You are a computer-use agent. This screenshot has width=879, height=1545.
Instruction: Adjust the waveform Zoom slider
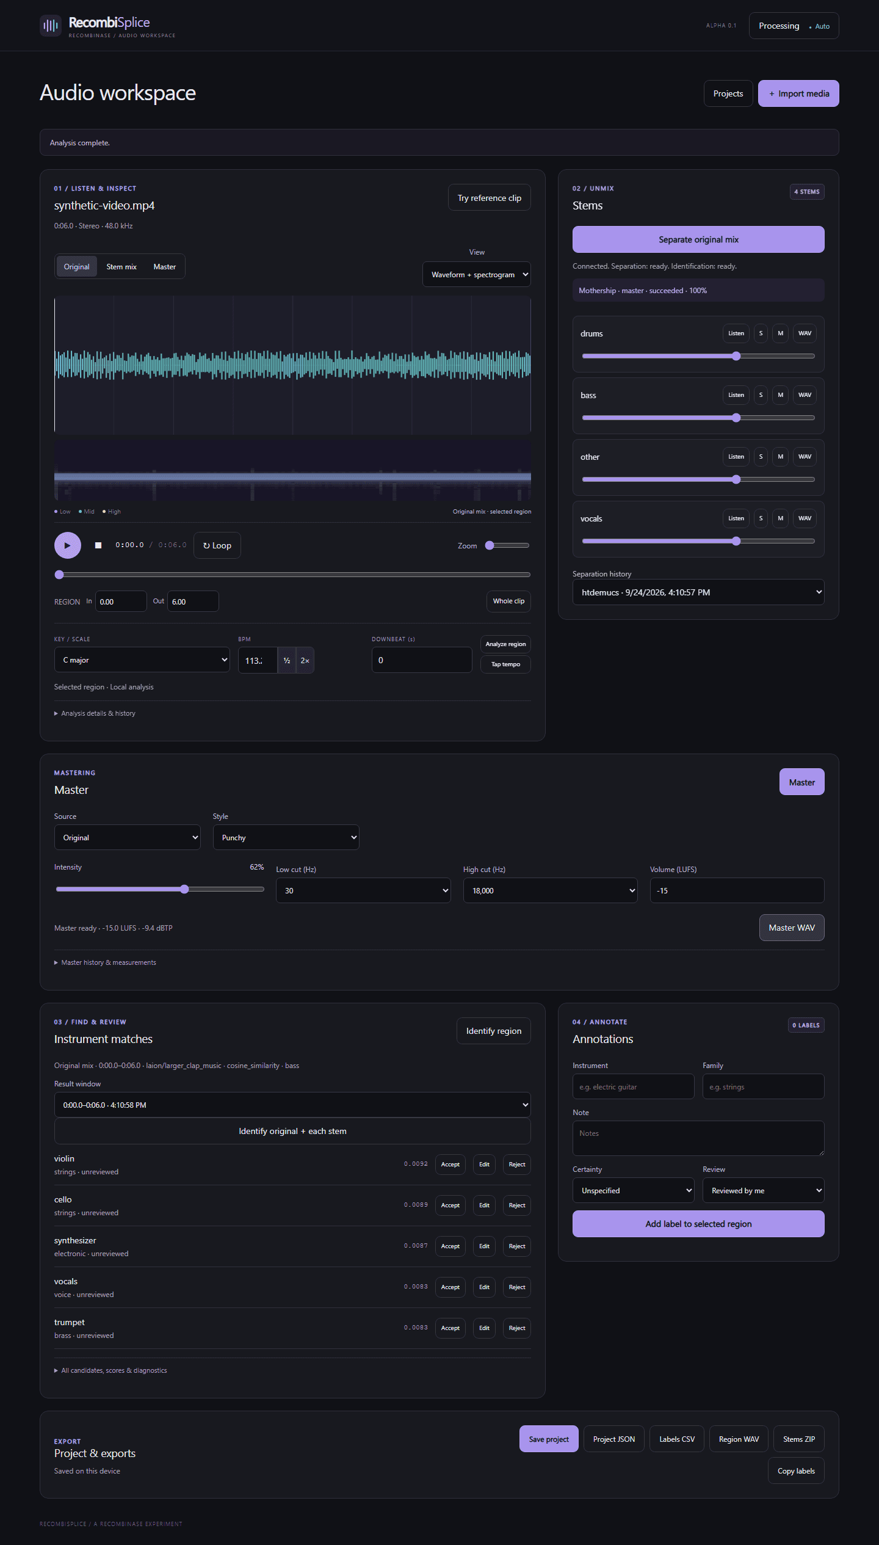(x=507, y=545)
